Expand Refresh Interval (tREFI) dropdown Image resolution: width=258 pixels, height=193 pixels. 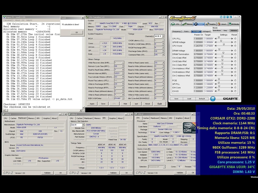coord(123,73)
